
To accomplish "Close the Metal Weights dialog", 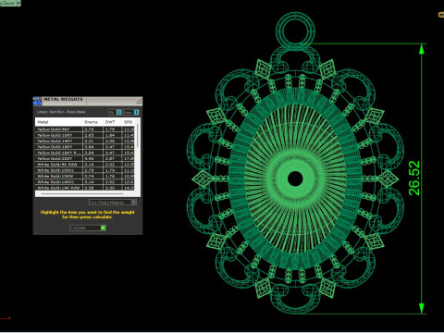I will point(138,101).
